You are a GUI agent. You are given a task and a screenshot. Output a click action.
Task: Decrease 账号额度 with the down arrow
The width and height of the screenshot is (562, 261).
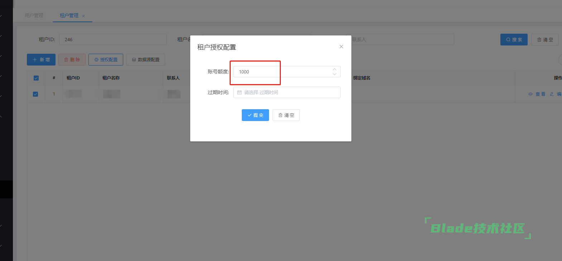coord(335,74)
